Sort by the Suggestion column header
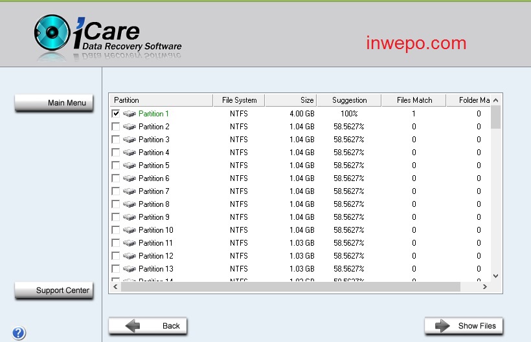 349,100
